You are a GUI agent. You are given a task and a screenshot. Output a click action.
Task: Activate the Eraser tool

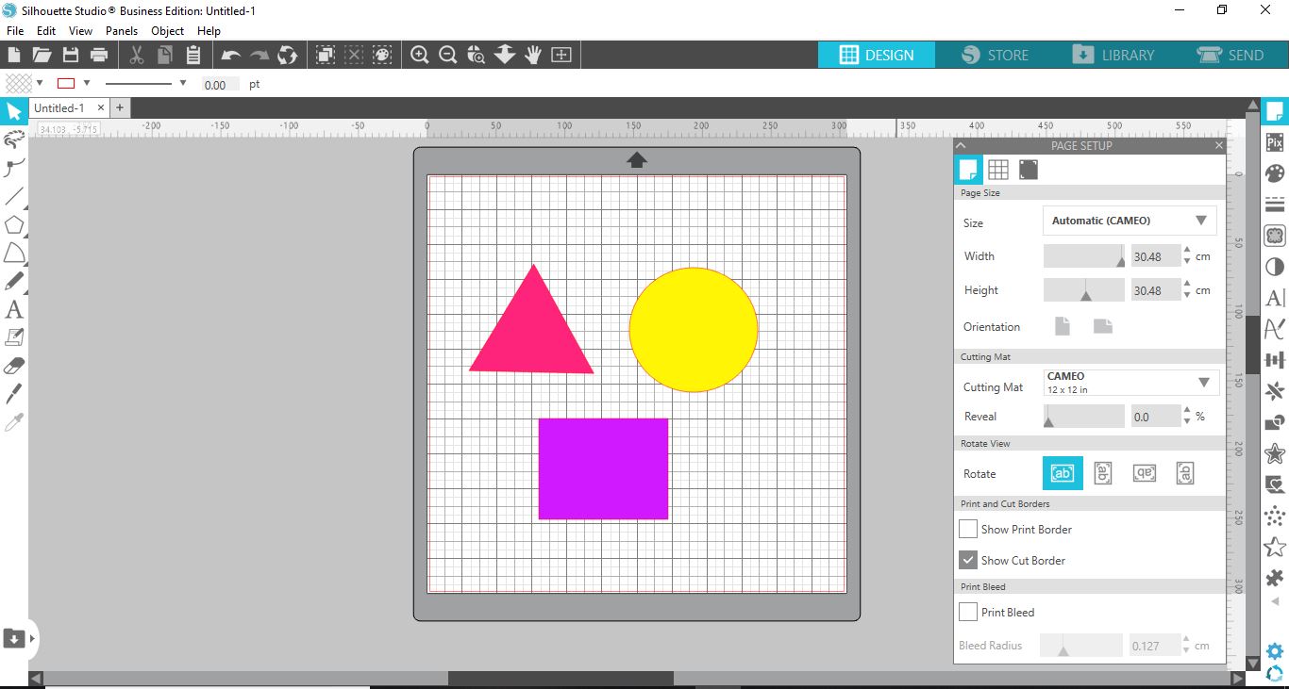[x=13, y=365]
